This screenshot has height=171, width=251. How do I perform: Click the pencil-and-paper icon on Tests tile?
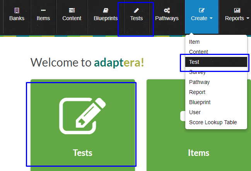pyautogui.click(x=82, y=116)
